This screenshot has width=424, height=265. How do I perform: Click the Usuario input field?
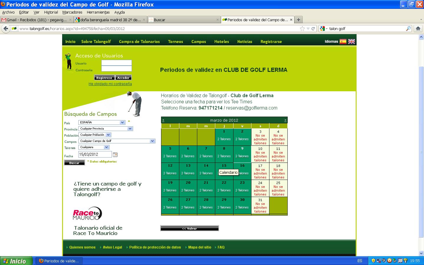[x=117, y=63]
